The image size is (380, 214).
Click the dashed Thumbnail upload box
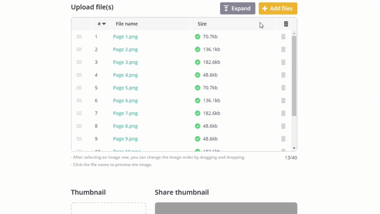(109, 208)
